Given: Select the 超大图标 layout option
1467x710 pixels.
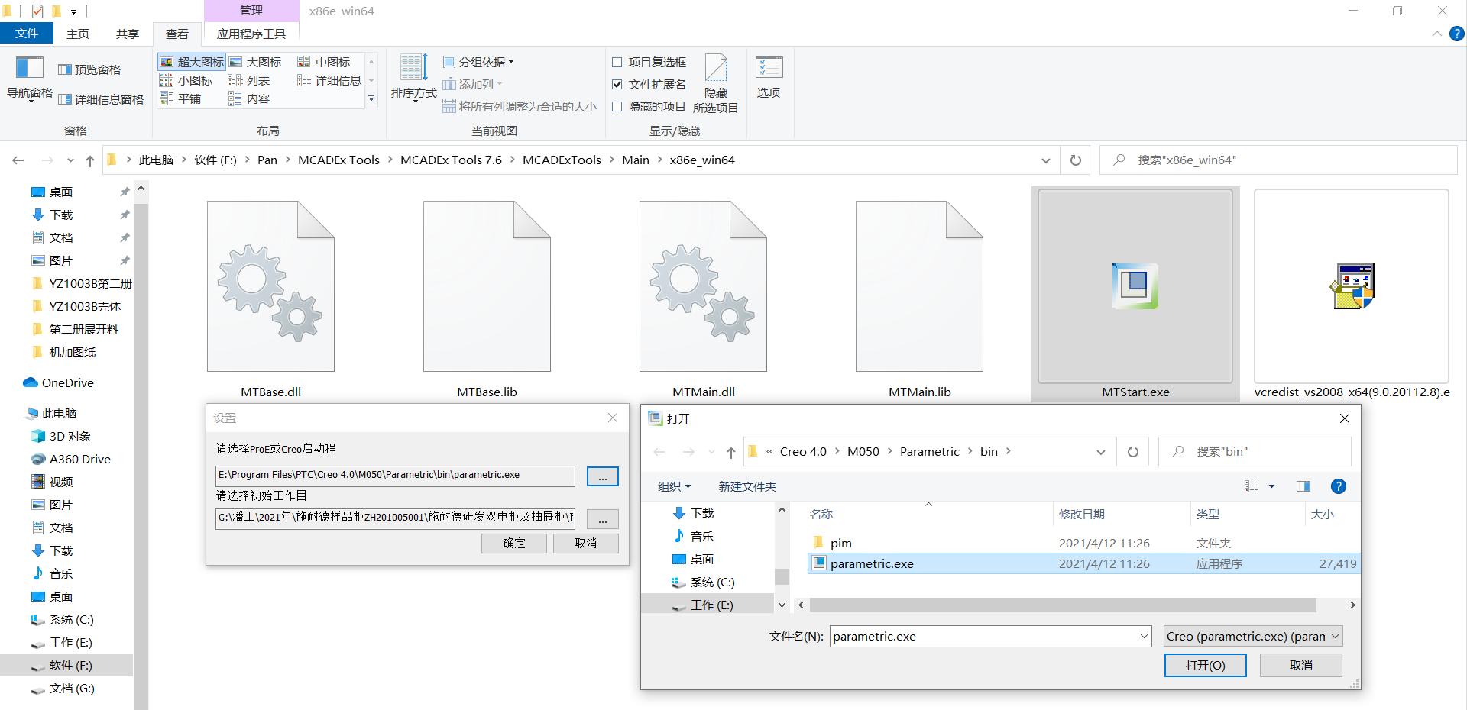Looking at the screenshot, I should pyautogui.click(x=192, y=62).
